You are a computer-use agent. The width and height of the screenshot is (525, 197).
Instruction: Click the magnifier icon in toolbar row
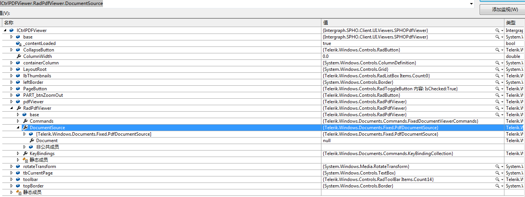[497, 179]
